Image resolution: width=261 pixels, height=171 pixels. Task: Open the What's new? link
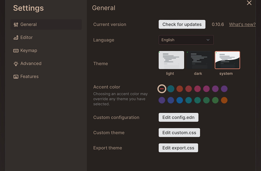[242, 24]
